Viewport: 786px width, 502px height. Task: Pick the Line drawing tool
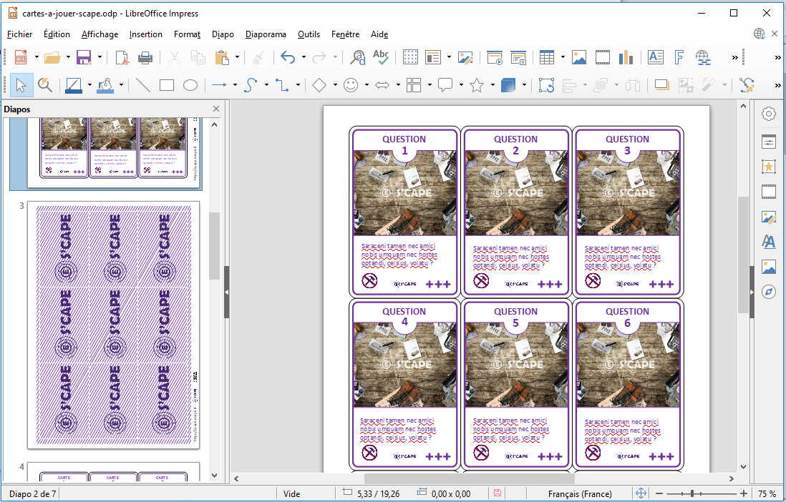[x=143, y=85]
